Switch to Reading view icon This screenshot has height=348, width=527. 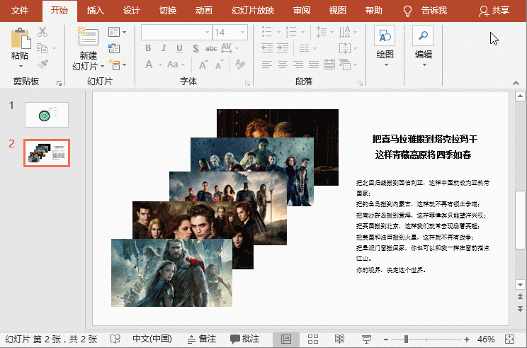[339, 339]
